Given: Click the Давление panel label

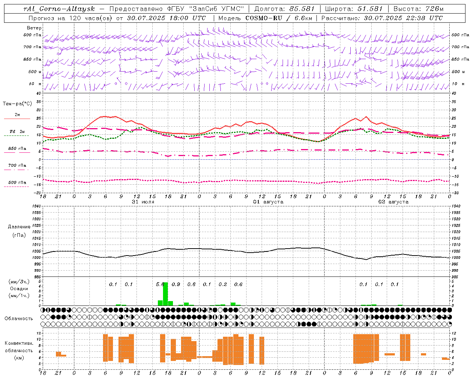Looking at the screenshot, I should [19, 227].
